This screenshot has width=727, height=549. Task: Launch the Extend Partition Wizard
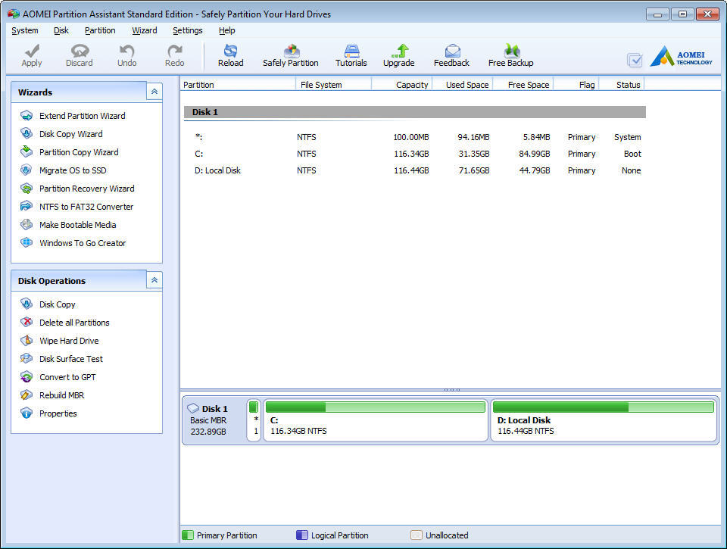82,116
